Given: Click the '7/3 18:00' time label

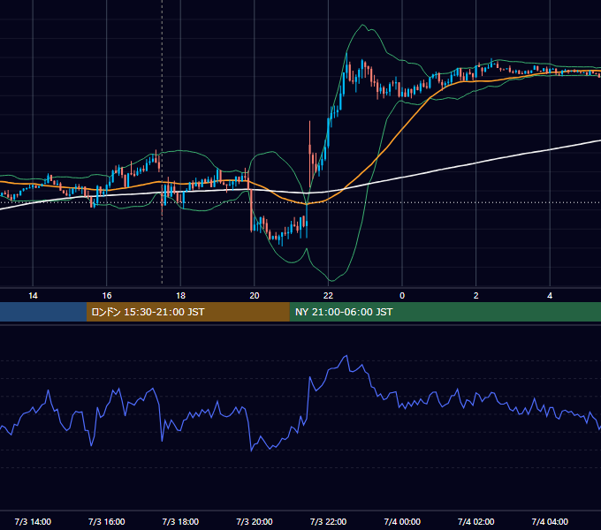Looking at the screenshot, I should (x=180, y=521).
